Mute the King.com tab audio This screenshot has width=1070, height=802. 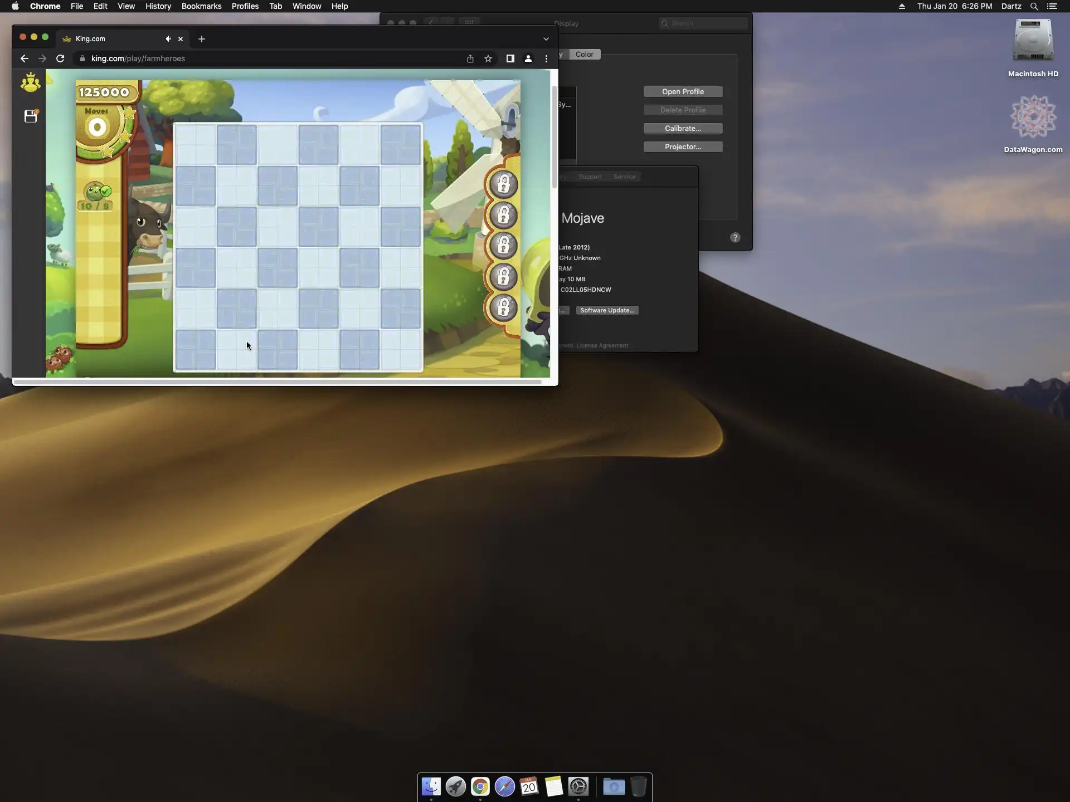(x=168, y=39)
